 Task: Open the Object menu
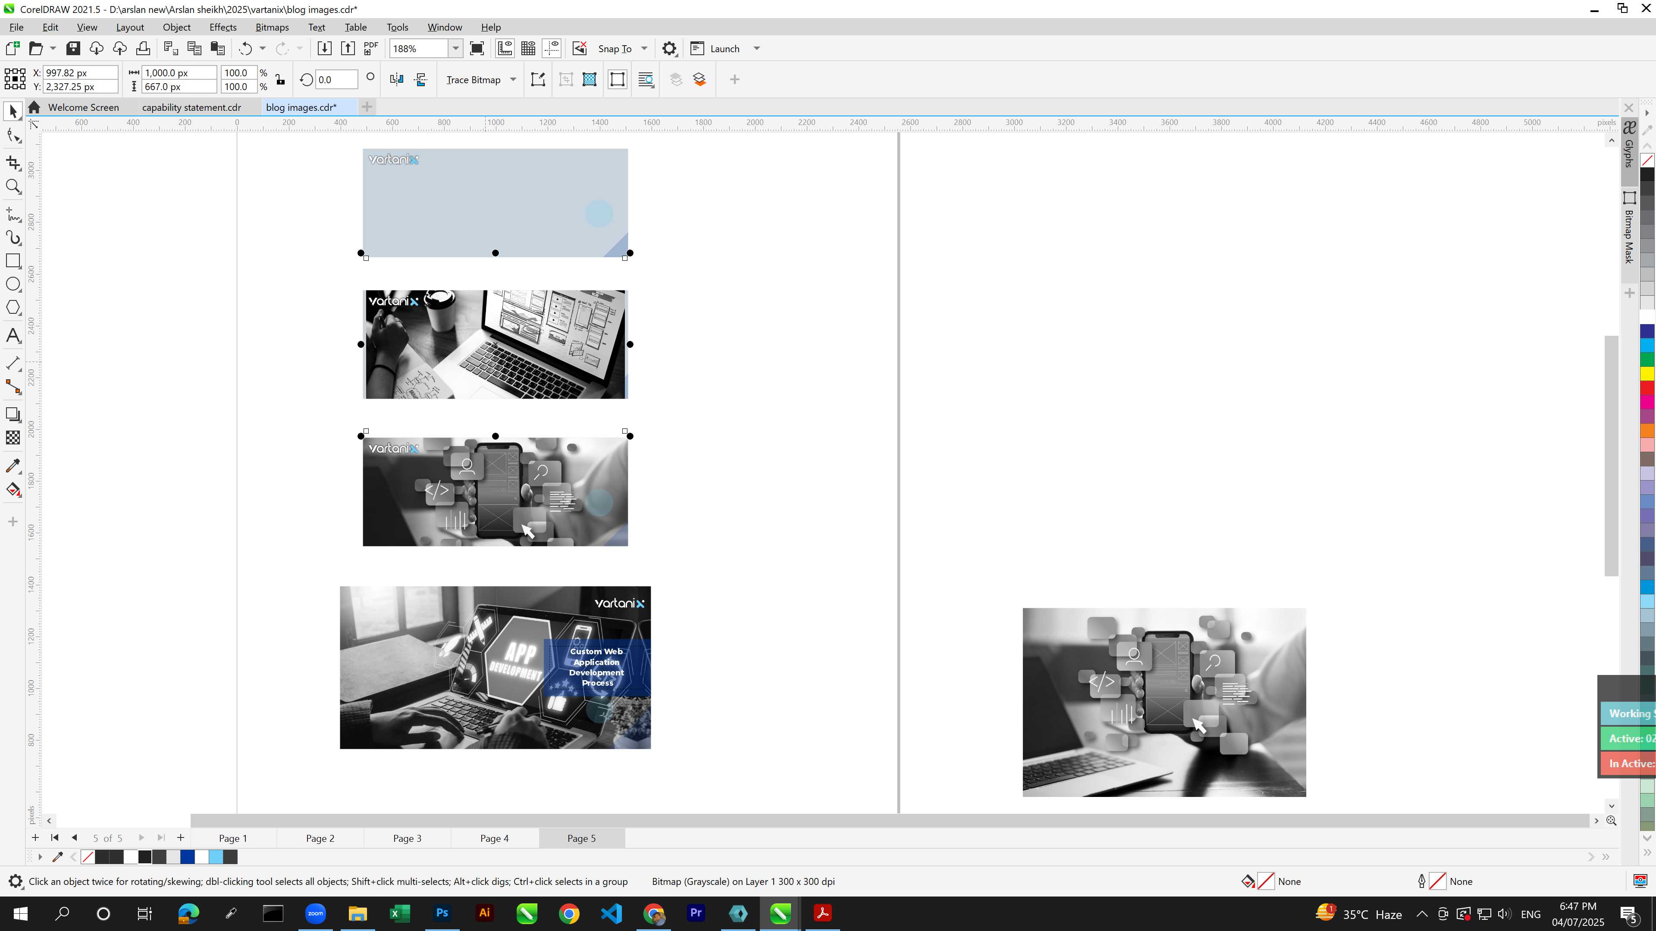click(176, 27)
